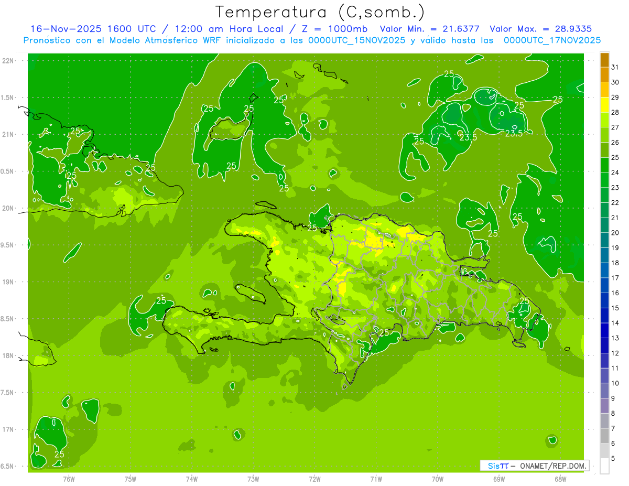Click the right 23.5 contour label
Screen dimensions: 629x486
tap(514, 134)
